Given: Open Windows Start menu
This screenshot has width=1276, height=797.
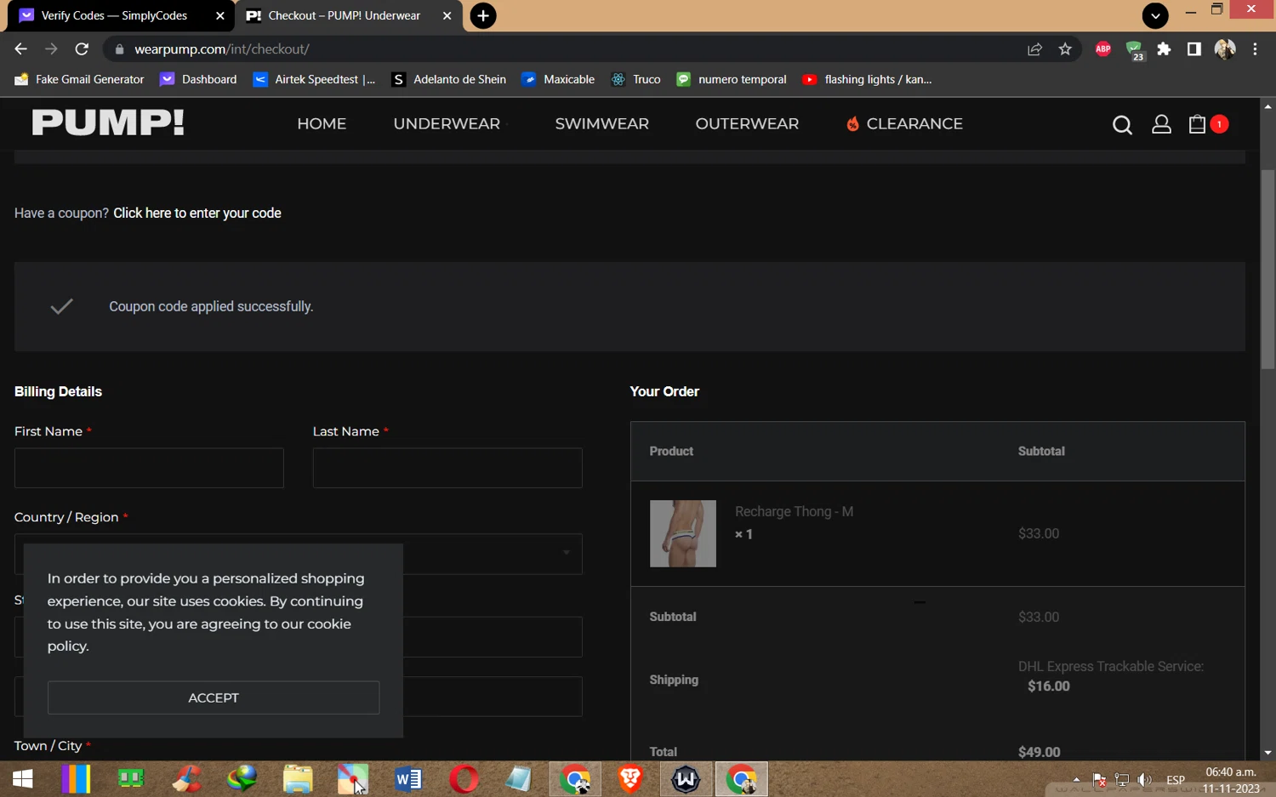Looking at the screenshot, I should pyautogui.click(x=23, y=779).
